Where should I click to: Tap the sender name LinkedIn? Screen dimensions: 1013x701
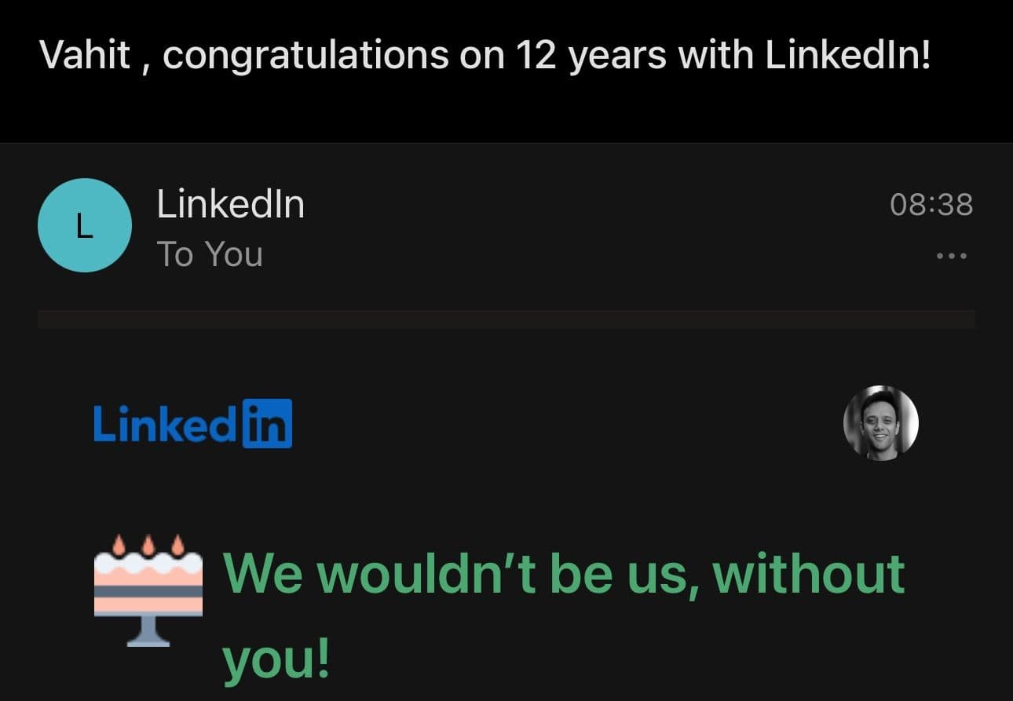(230, 205)
